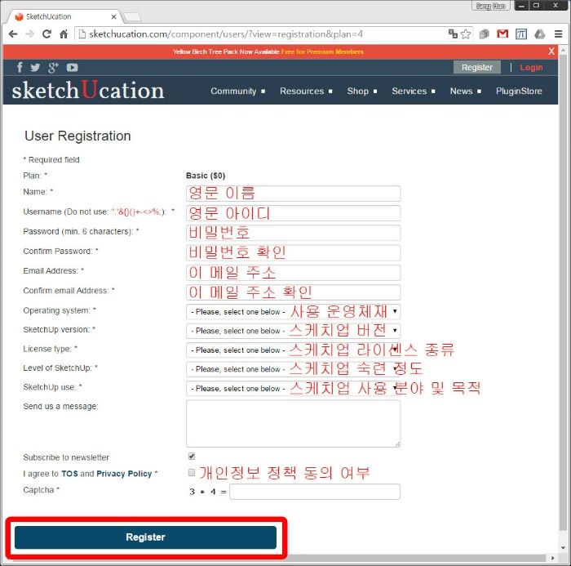Click the Send us a message textarea

coord(293,423)
